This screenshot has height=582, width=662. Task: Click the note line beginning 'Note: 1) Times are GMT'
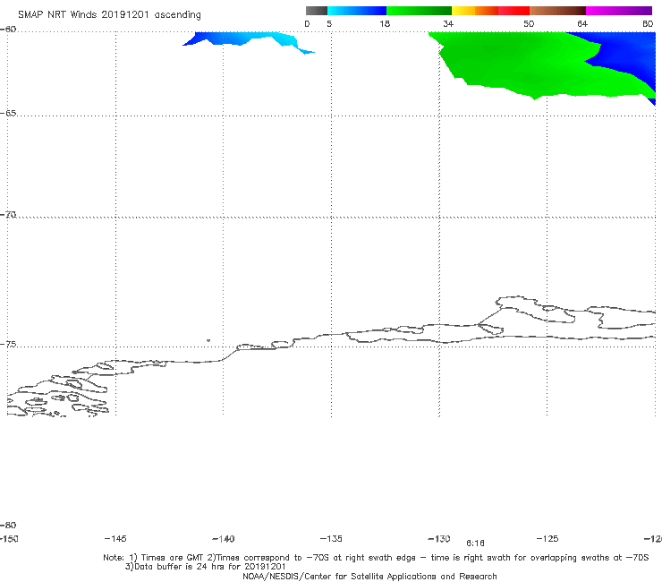pyautogui.click(x=376, y=558)
